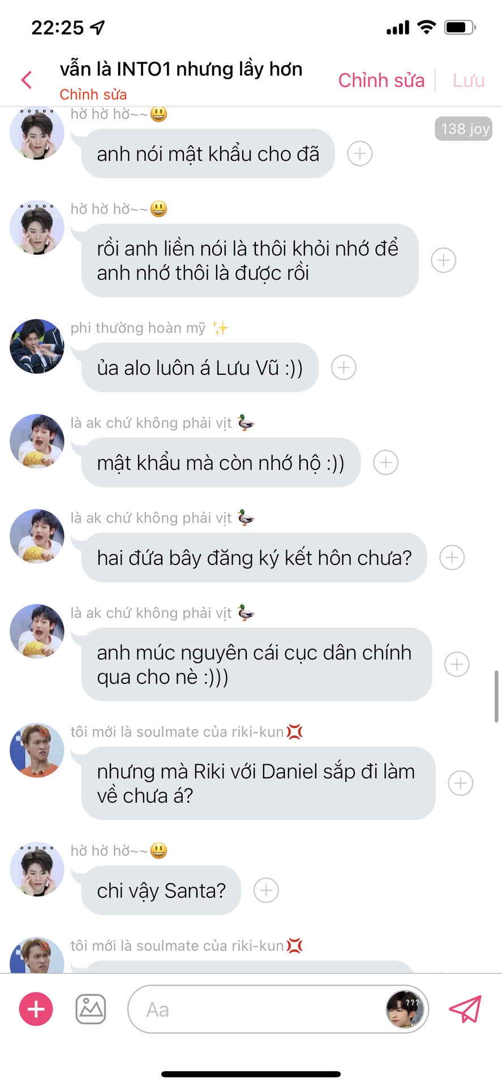Tap the chat scrollbar handle
The height and width of the screenshot is (1087, 502).
[x=496, y=696]
